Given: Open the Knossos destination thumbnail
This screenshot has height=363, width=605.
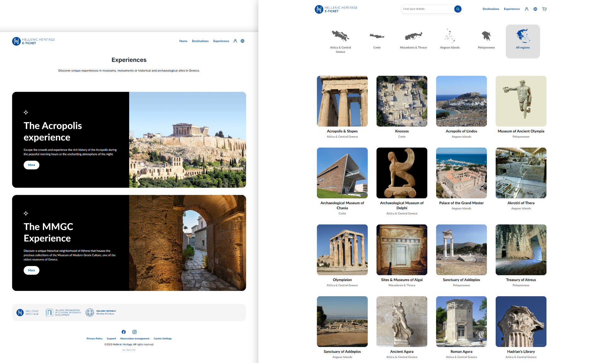Looking at the screenshot, I should (x=402, y=101).
